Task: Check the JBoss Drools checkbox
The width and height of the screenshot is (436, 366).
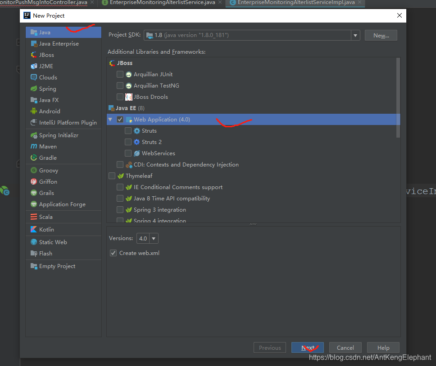Action: pyautogui.click(x=120, y=97)
